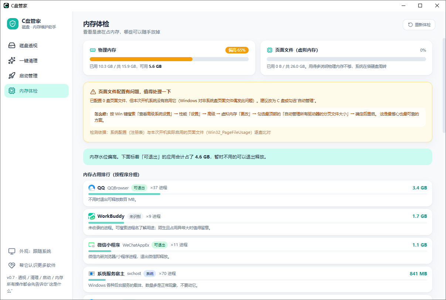The image size is (446, 300).
Task: Click the 页面文件配置有问题 warning title
Action: [135, 91]
